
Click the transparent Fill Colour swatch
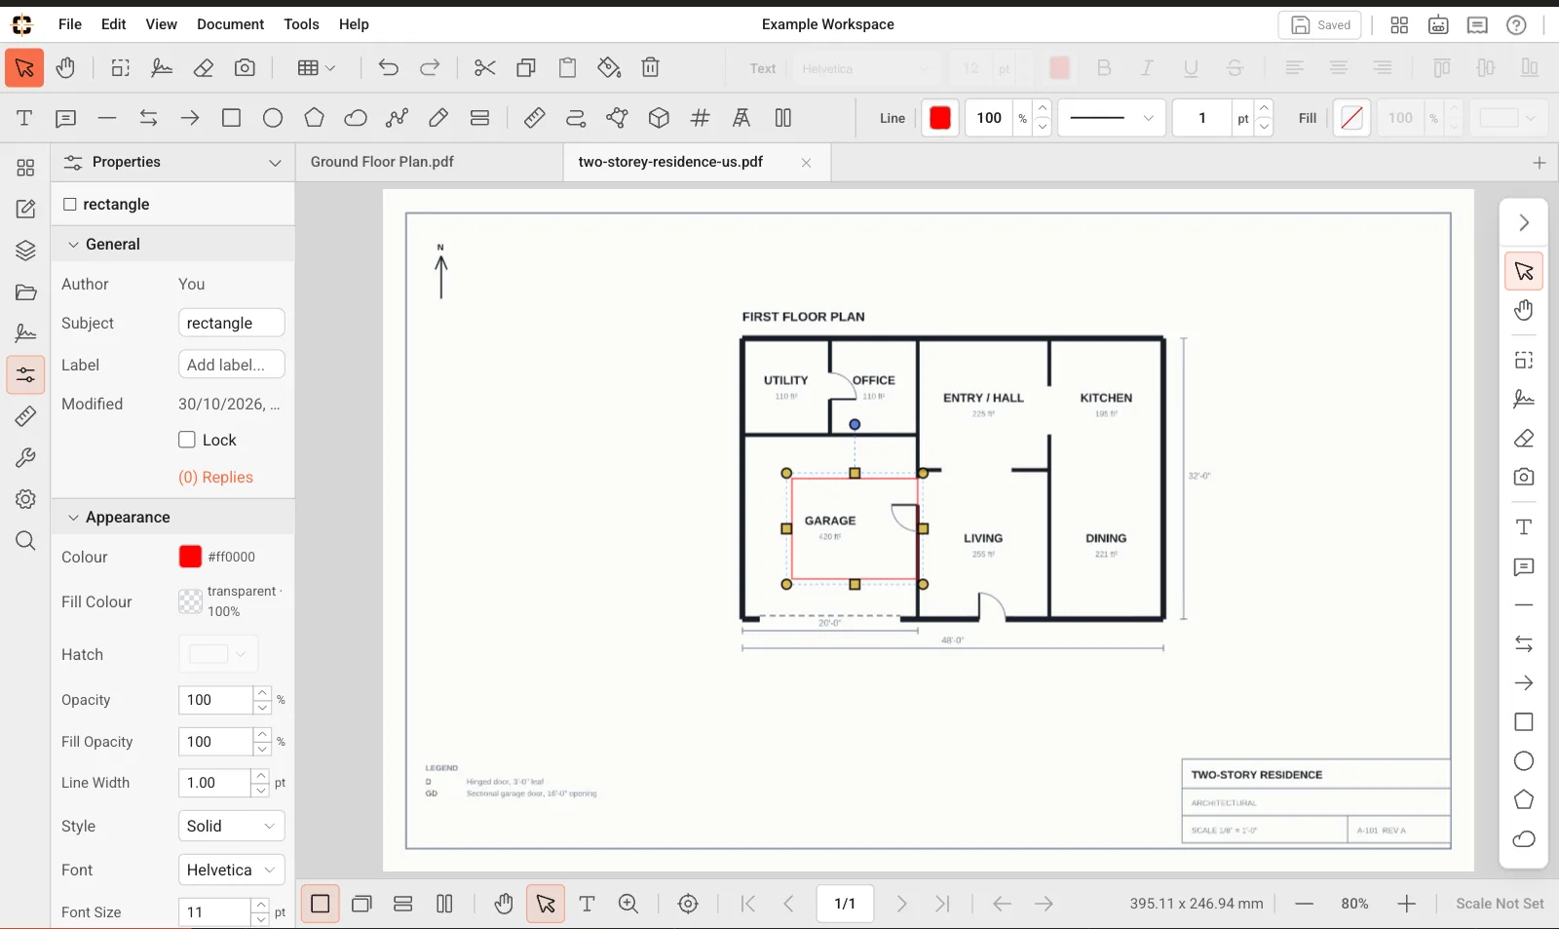(191, 601)
